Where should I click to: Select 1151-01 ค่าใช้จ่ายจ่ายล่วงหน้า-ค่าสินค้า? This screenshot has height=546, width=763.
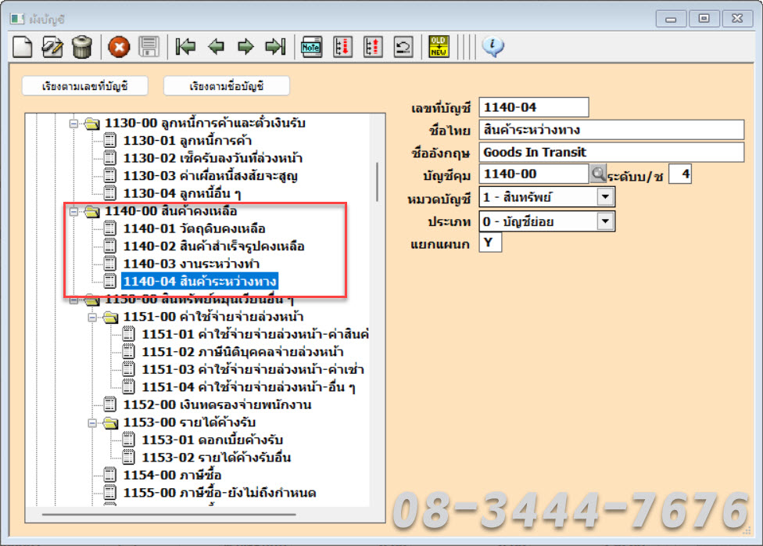tap(255, 335)
